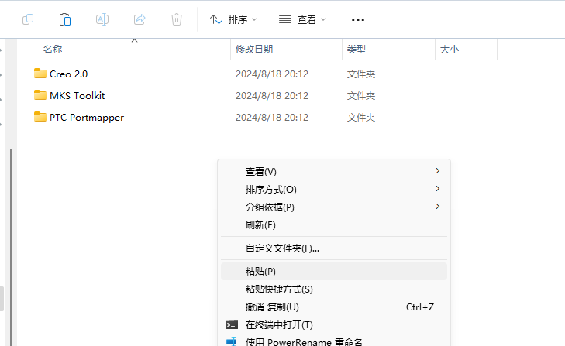Click the 名称 column header
This screenshot has width=565, height=346.
53,50
